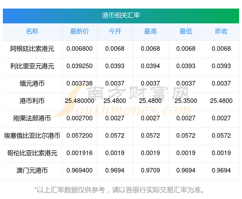Screen dimensions: 242x199
Task: Click 澳门元港币 昨收 value 0.9694
Action: point(221,170)
